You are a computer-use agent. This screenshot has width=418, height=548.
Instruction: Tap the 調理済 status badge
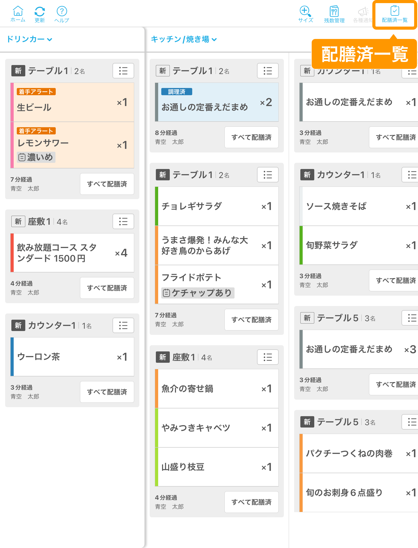tap(177, 92)
